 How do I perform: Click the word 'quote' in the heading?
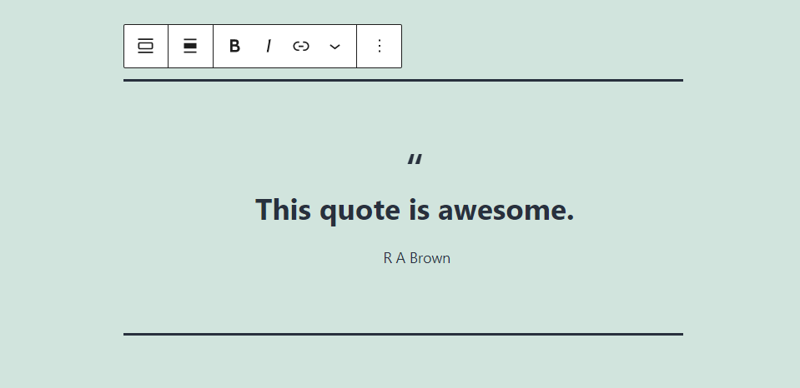tap(360, 211)
